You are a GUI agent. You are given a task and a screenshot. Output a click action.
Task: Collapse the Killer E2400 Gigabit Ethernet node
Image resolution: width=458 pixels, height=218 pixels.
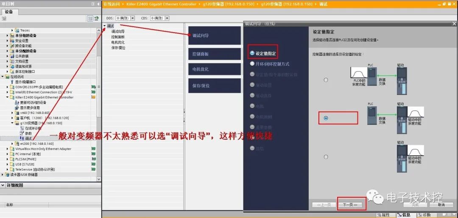click(8, 97)
